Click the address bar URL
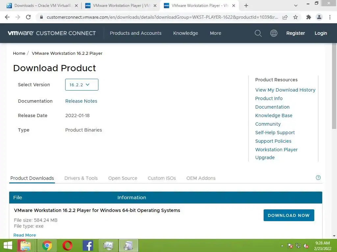This screenshot has width=337, height=252. point(162,17)
